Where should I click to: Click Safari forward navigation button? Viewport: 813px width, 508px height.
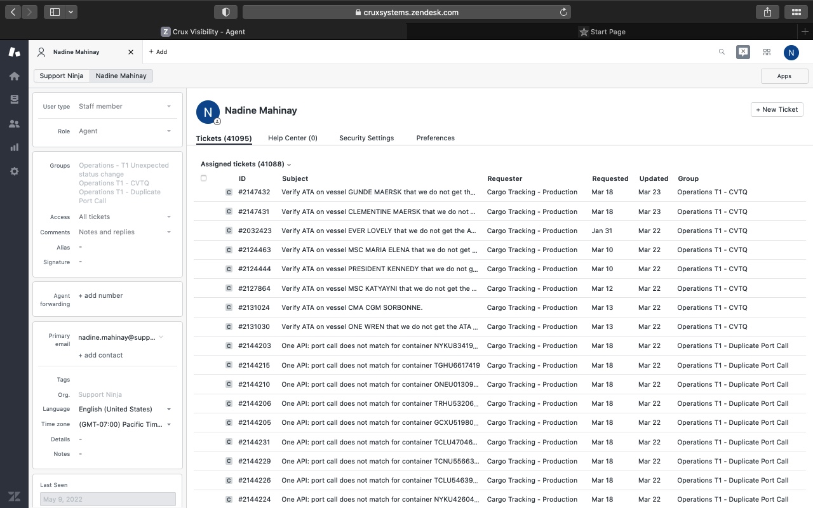pos(30,12)
